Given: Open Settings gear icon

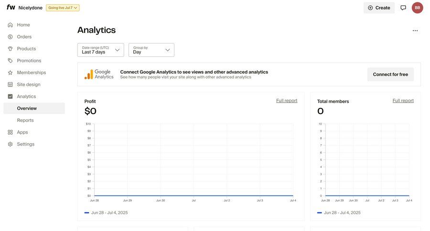Looking at the screenshot, I should tap(11, 144).
